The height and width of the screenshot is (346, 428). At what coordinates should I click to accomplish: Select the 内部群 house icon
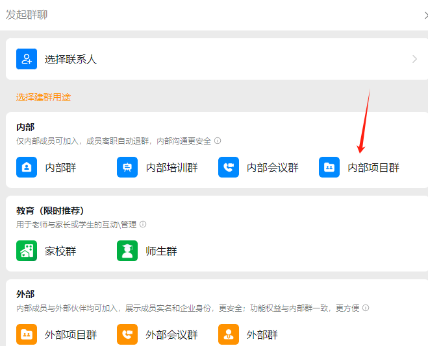pos(27,167)
